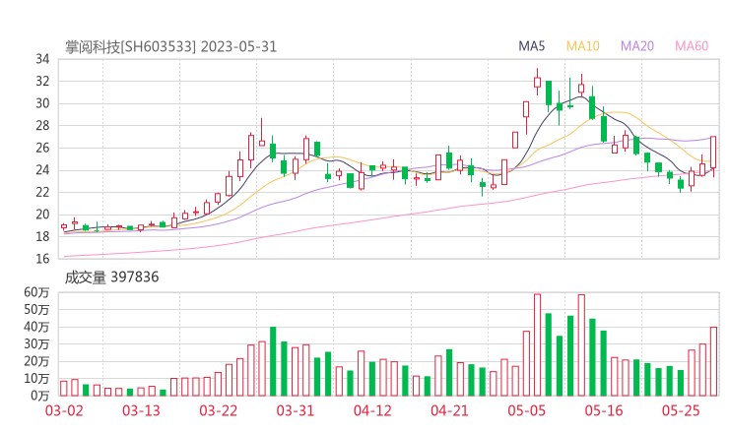This screenshot has width=729, height=433.
Task: Click the 04-21 date axis label
Action: tap(449, 410)
